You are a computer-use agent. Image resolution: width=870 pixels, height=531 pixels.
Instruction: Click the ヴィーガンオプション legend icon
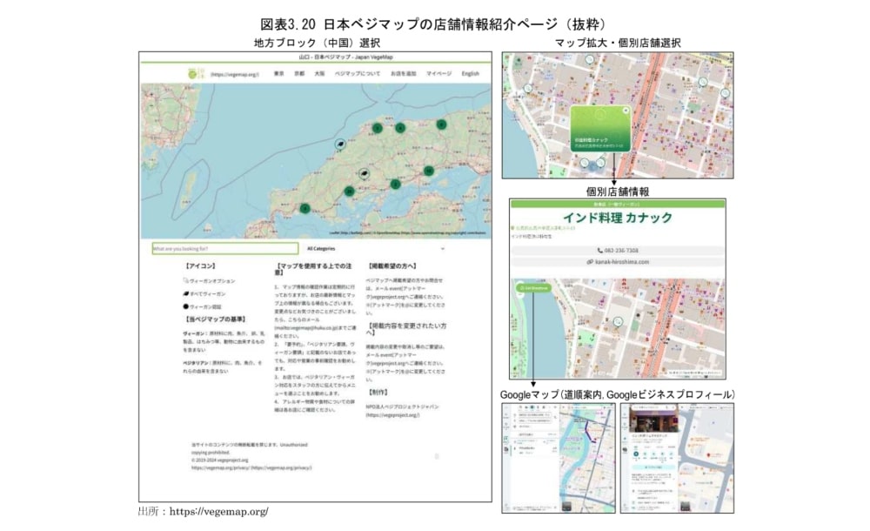point(186,280)
